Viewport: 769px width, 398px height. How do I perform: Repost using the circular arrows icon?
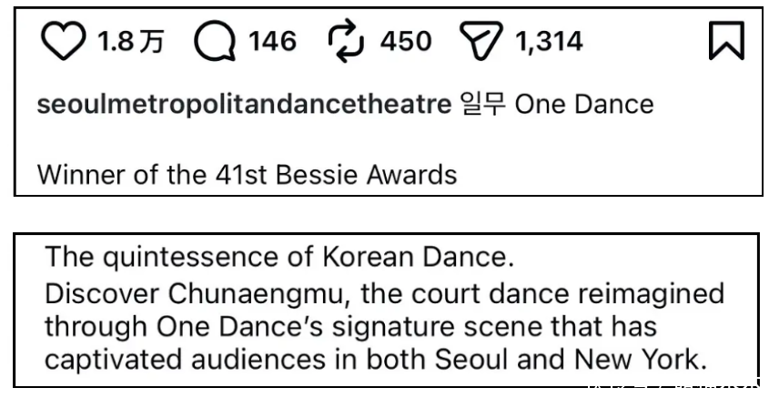click(346, 42)
